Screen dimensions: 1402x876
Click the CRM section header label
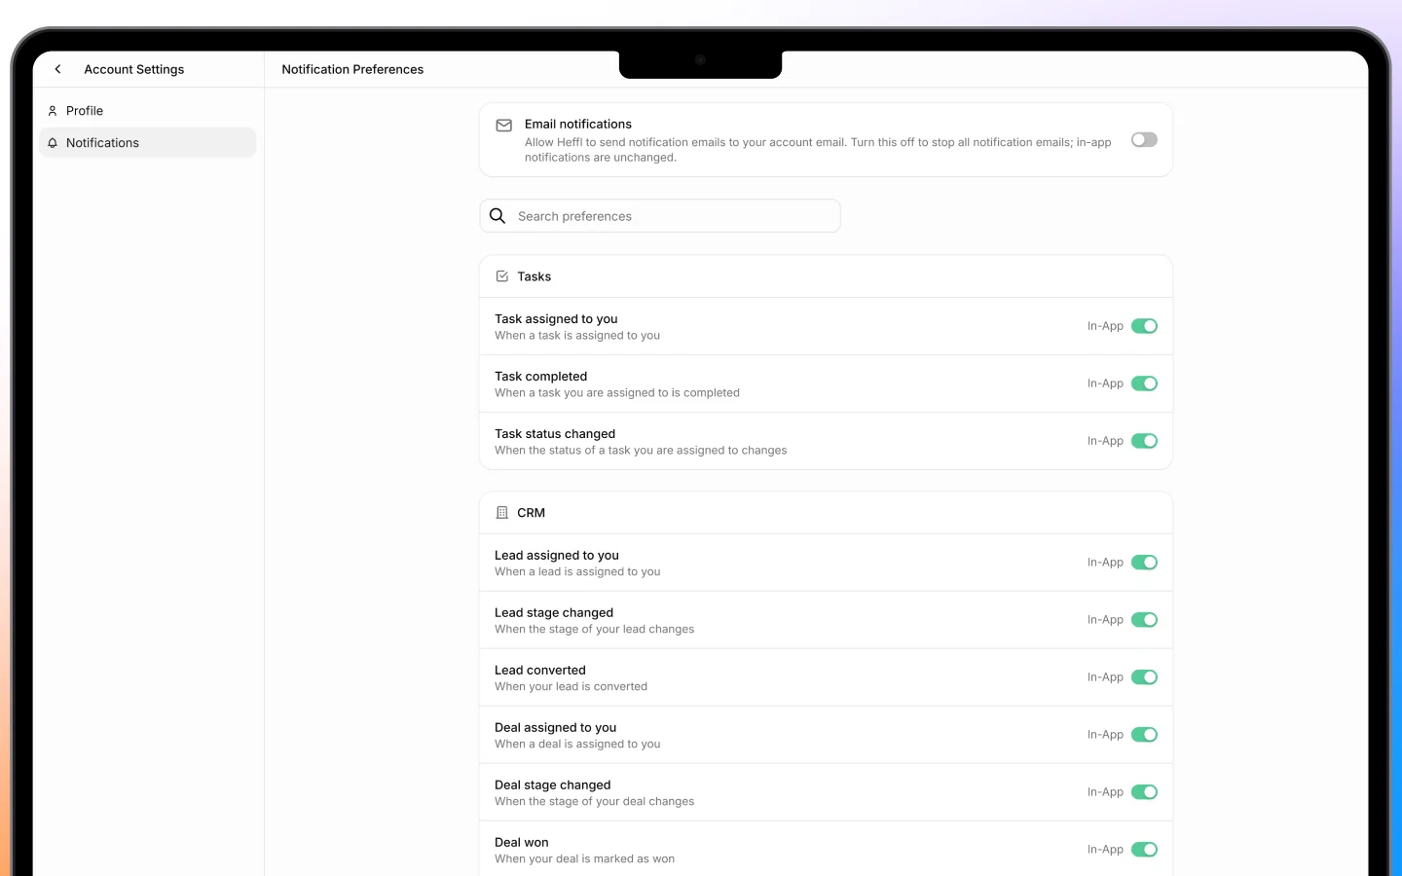[x=531, y=513]
